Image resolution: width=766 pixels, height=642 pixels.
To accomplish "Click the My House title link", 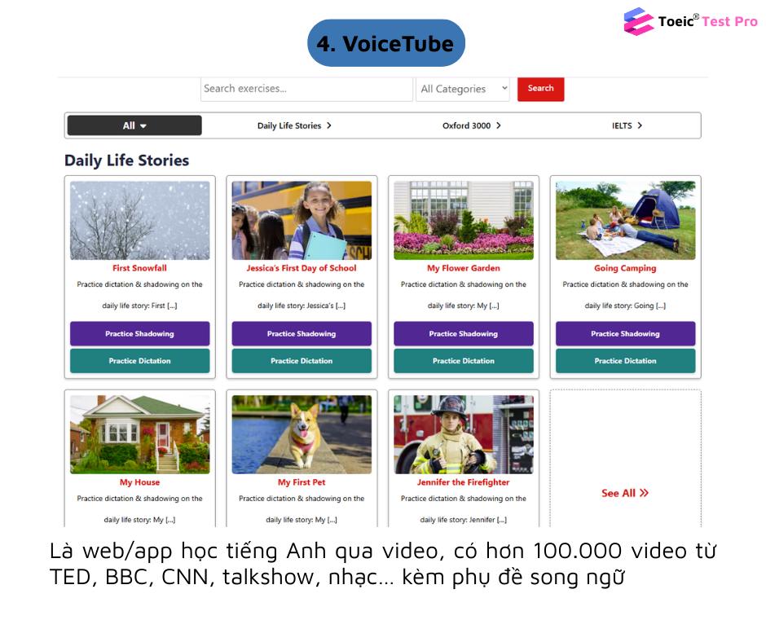I will 139,482.
